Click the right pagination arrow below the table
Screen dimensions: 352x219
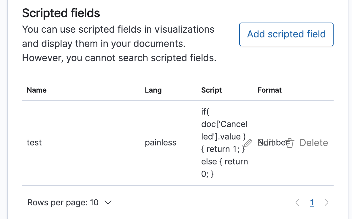pyautogui.click(x=326, y=202)
